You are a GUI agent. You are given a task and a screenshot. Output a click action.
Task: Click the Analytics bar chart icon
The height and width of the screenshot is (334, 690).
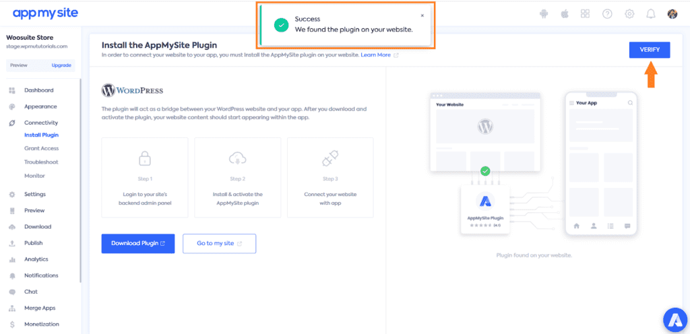(x=12, y=260)
